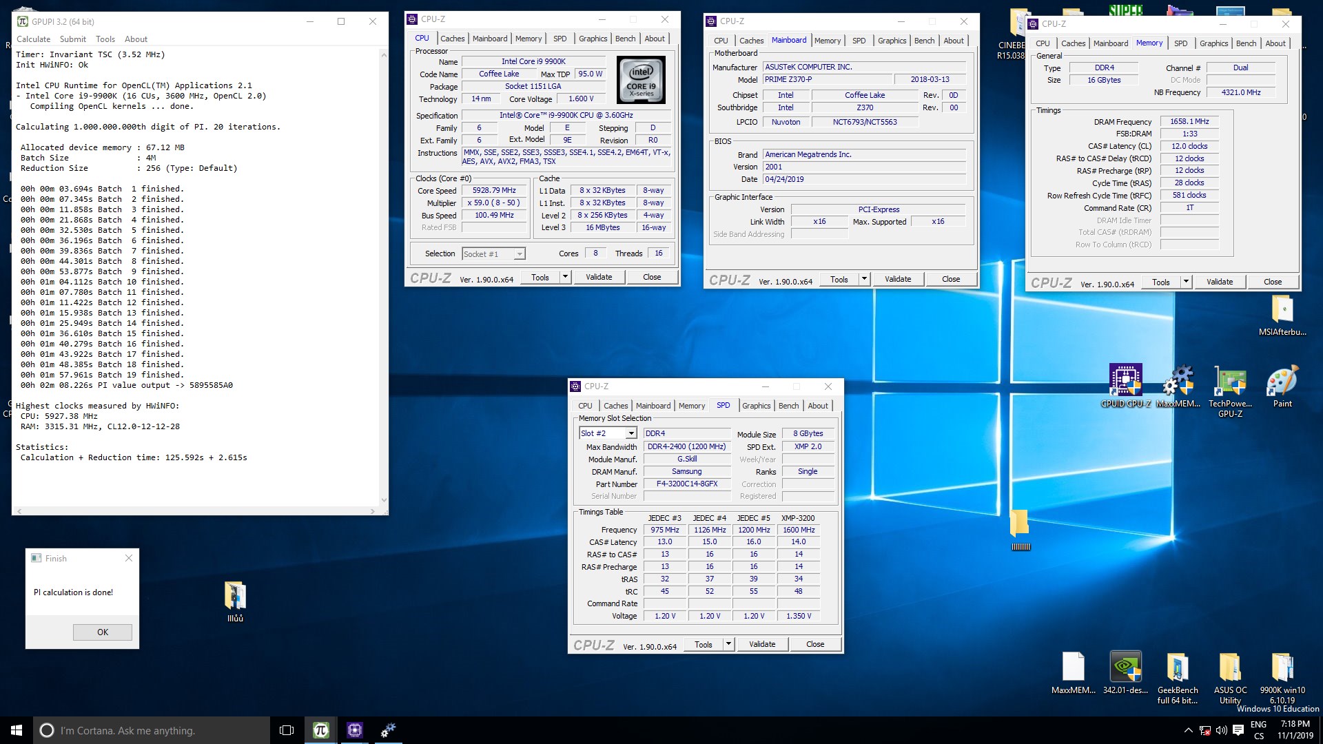Open the MaxxMEM white document file
1323x744 pixels.
coord(1074,673)
